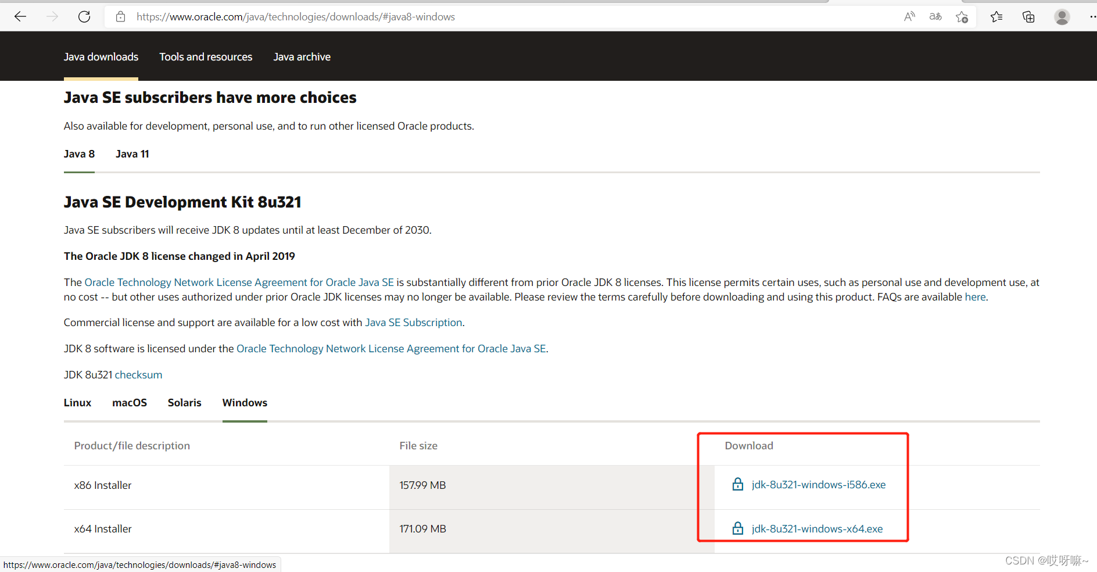
Task: Click lock icon beside i586 download
Action: [x=737, y=484]
